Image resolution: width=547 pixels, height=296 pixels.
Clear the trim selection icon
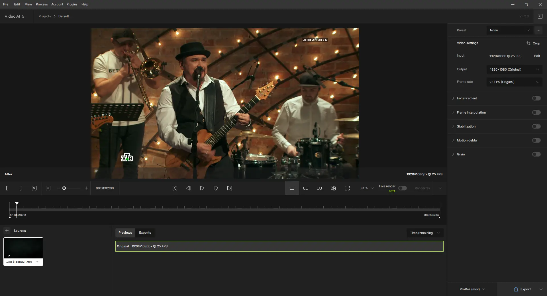[x=34, y=188]
